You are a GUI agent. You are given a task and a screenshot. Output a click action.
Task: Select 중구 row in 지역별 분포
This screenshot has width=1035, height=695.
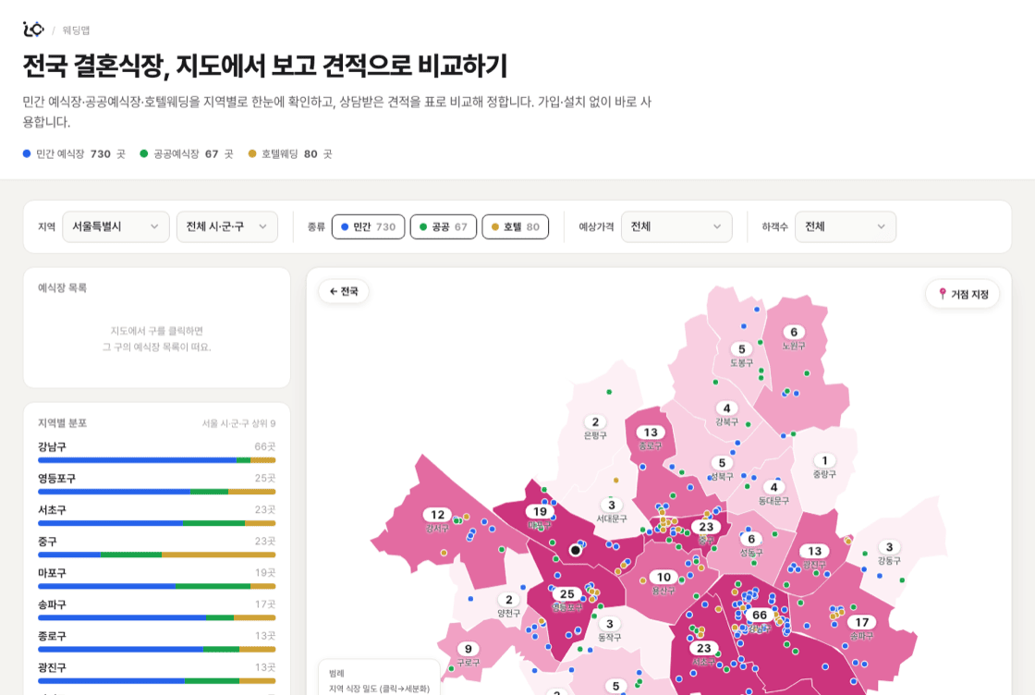point(156,548)
